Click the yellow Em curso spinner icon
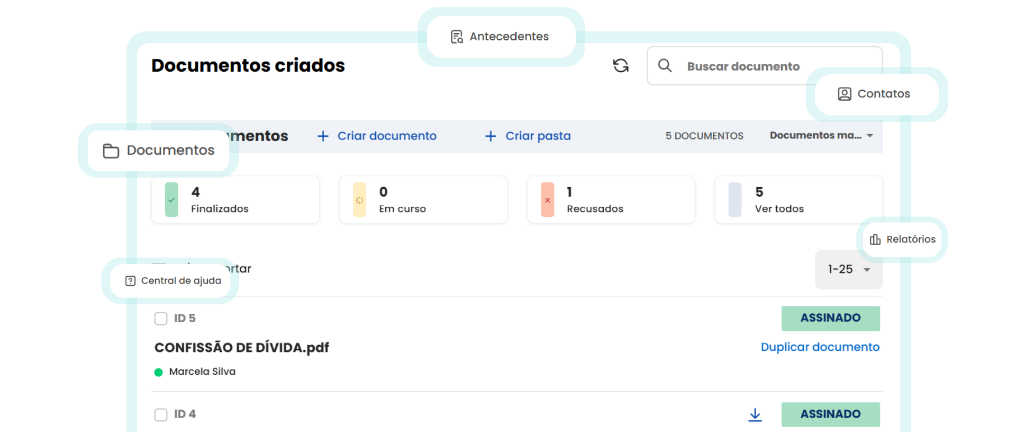Viewport: 1026px width, 432px height. coord(360,199)
